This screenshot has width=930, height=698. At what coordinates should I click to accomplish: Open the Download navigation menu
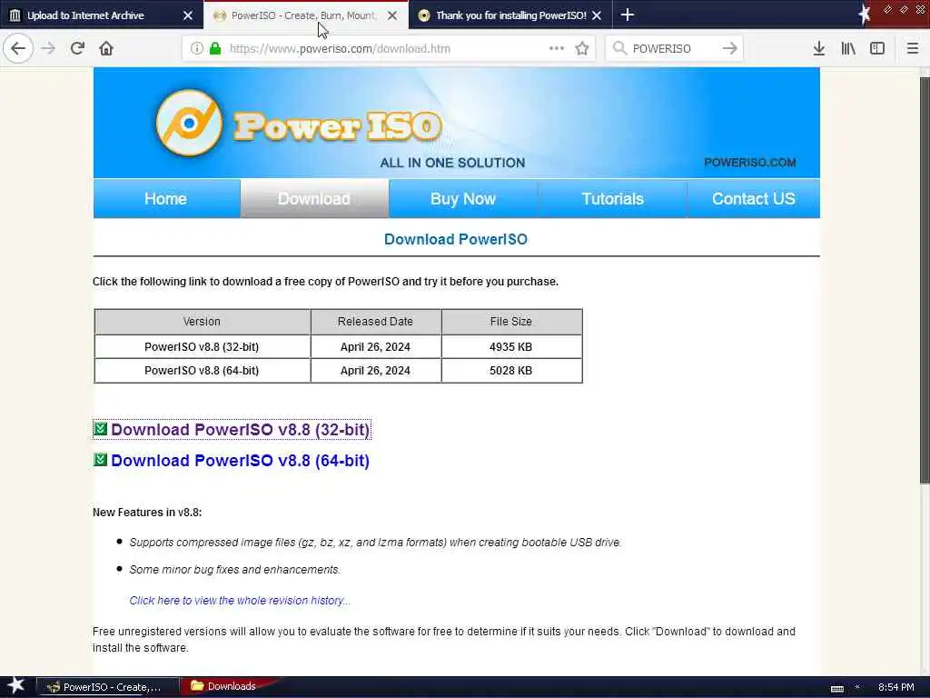point(314,199)
